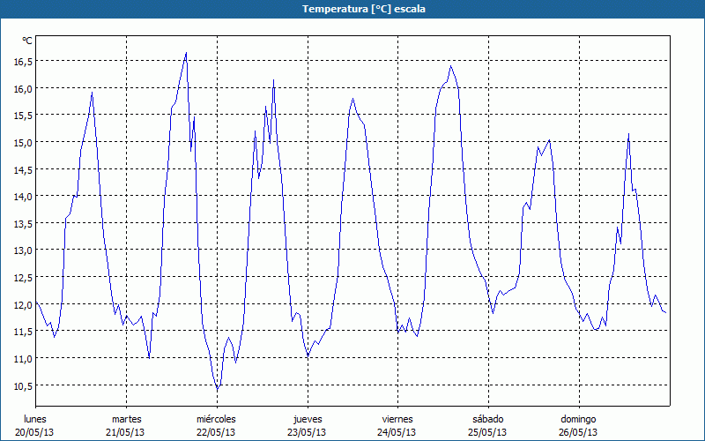
Task: Click the 'miércoles' day label
Action: 216,419
